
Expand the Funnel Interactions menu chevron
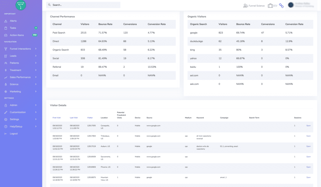pos(36,49)
